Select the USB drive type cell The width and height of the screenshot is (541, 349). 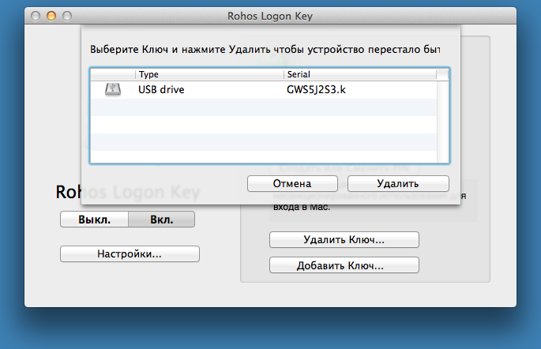click(161, 90)
